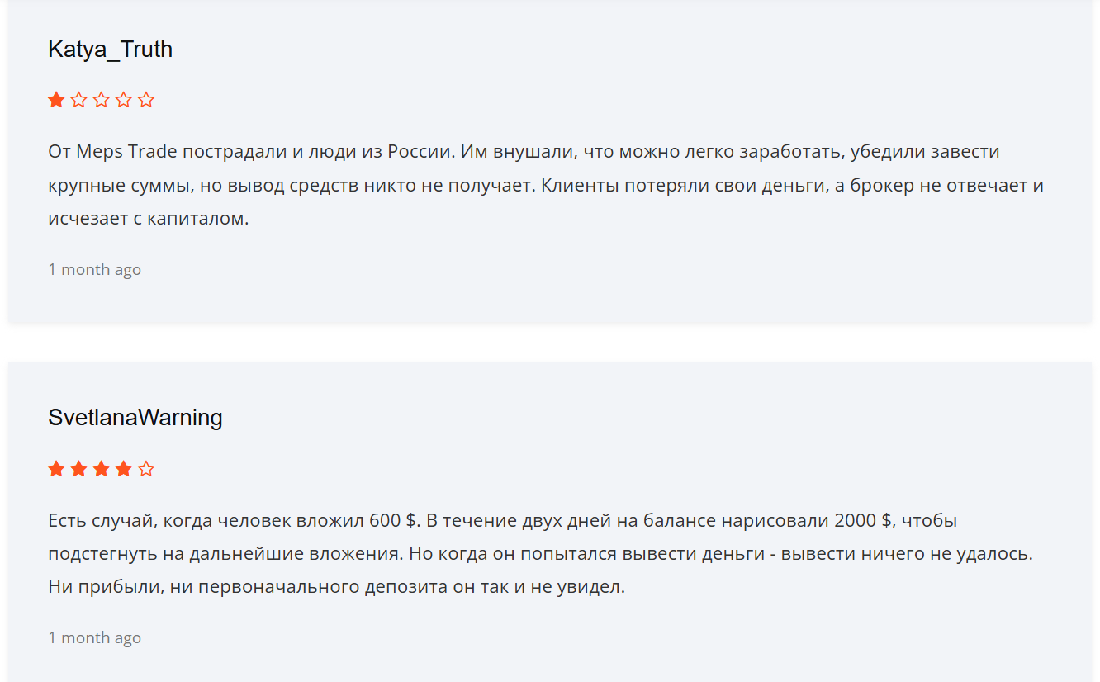Click second star in Katya_Truth's review
1100x682 pixels.
(x=78, y=100)
